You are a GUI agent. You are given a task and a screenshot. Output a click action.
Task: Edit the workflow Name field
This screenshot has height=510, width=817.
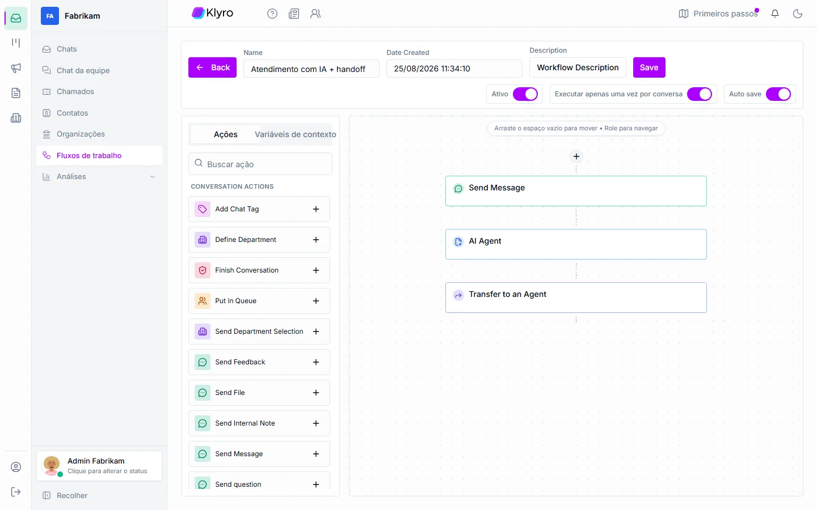tap(311, 69)
